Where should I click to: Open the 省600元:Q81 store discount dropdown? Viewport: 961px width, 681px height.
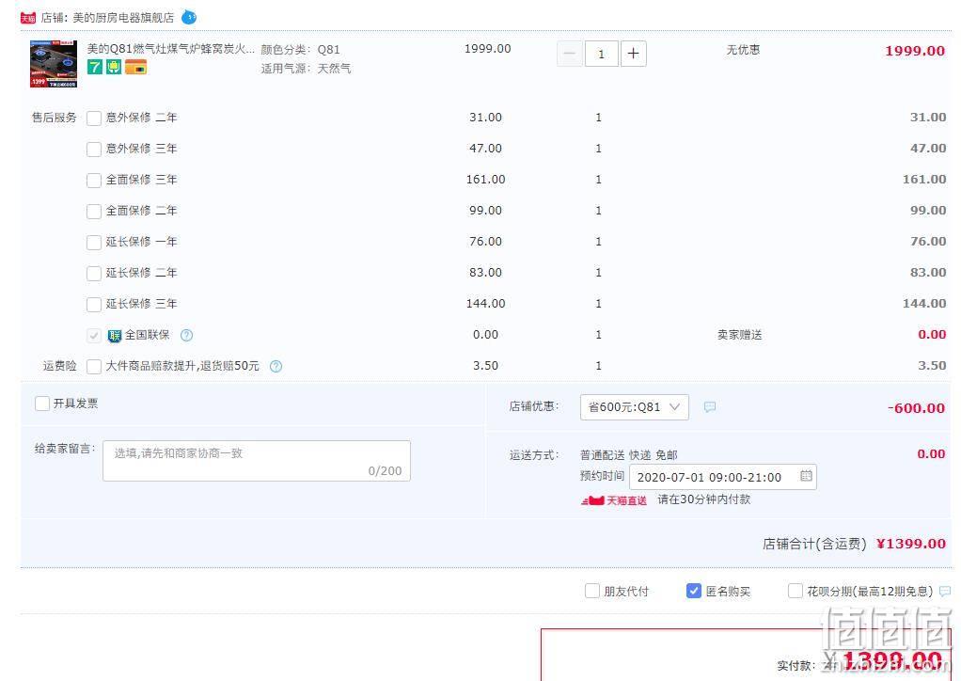[x=635, y=407]
